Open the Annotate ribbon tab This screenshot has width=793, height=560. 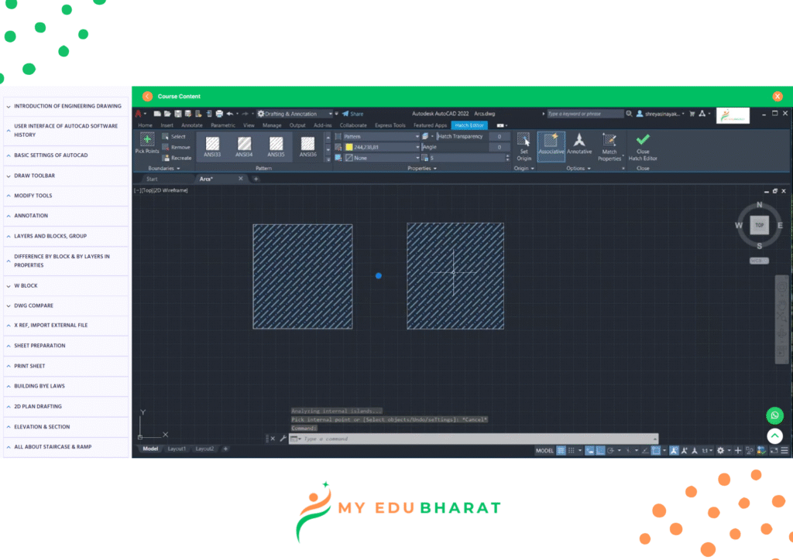[x=191, y=125]
